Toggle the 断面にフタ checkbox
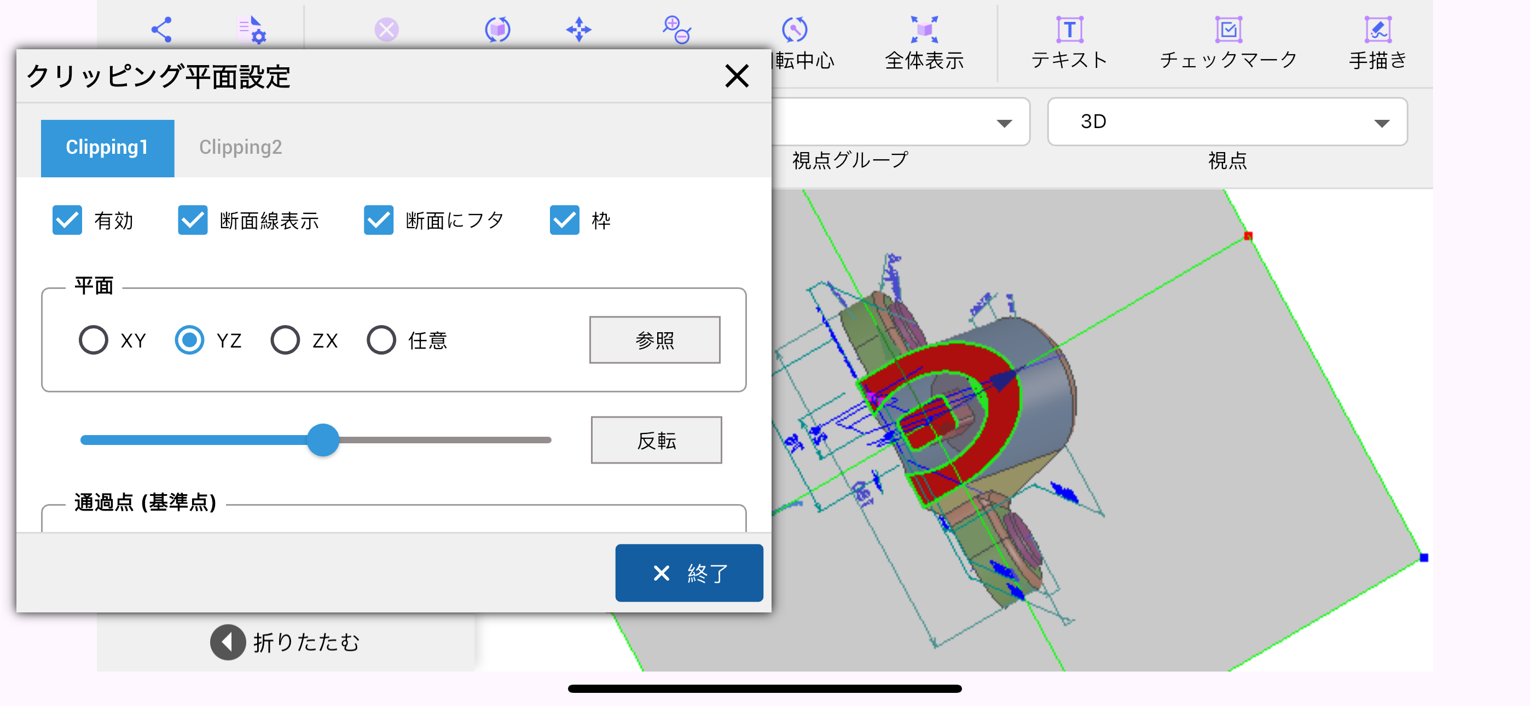This screenshot has height=706, width=1530. pos(378,221)
